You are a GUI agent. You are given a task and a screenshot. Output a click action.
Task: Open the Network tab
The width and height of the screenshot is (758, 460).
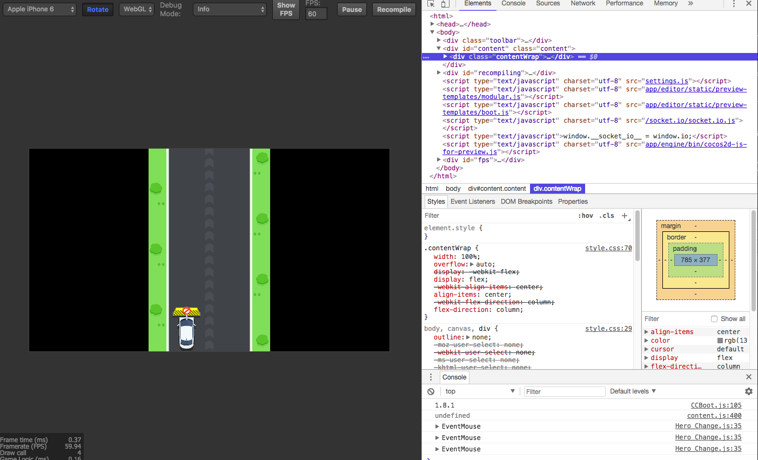583,4
